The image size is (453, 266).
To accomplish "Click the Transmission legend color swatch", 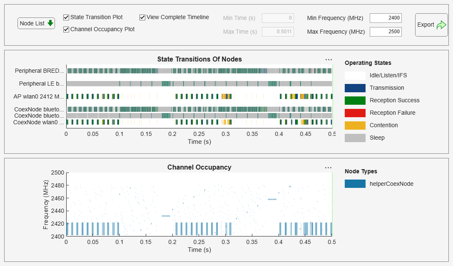I will pos(355,88).
